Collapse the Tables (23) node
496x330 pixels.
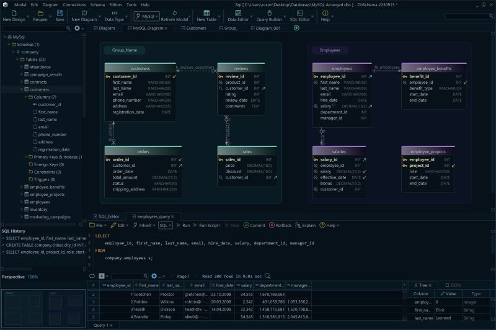(x=17, y=60)
